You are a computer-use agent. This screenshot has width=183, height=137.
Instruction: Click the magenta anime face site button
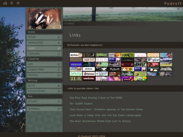(x=115, y=78)
